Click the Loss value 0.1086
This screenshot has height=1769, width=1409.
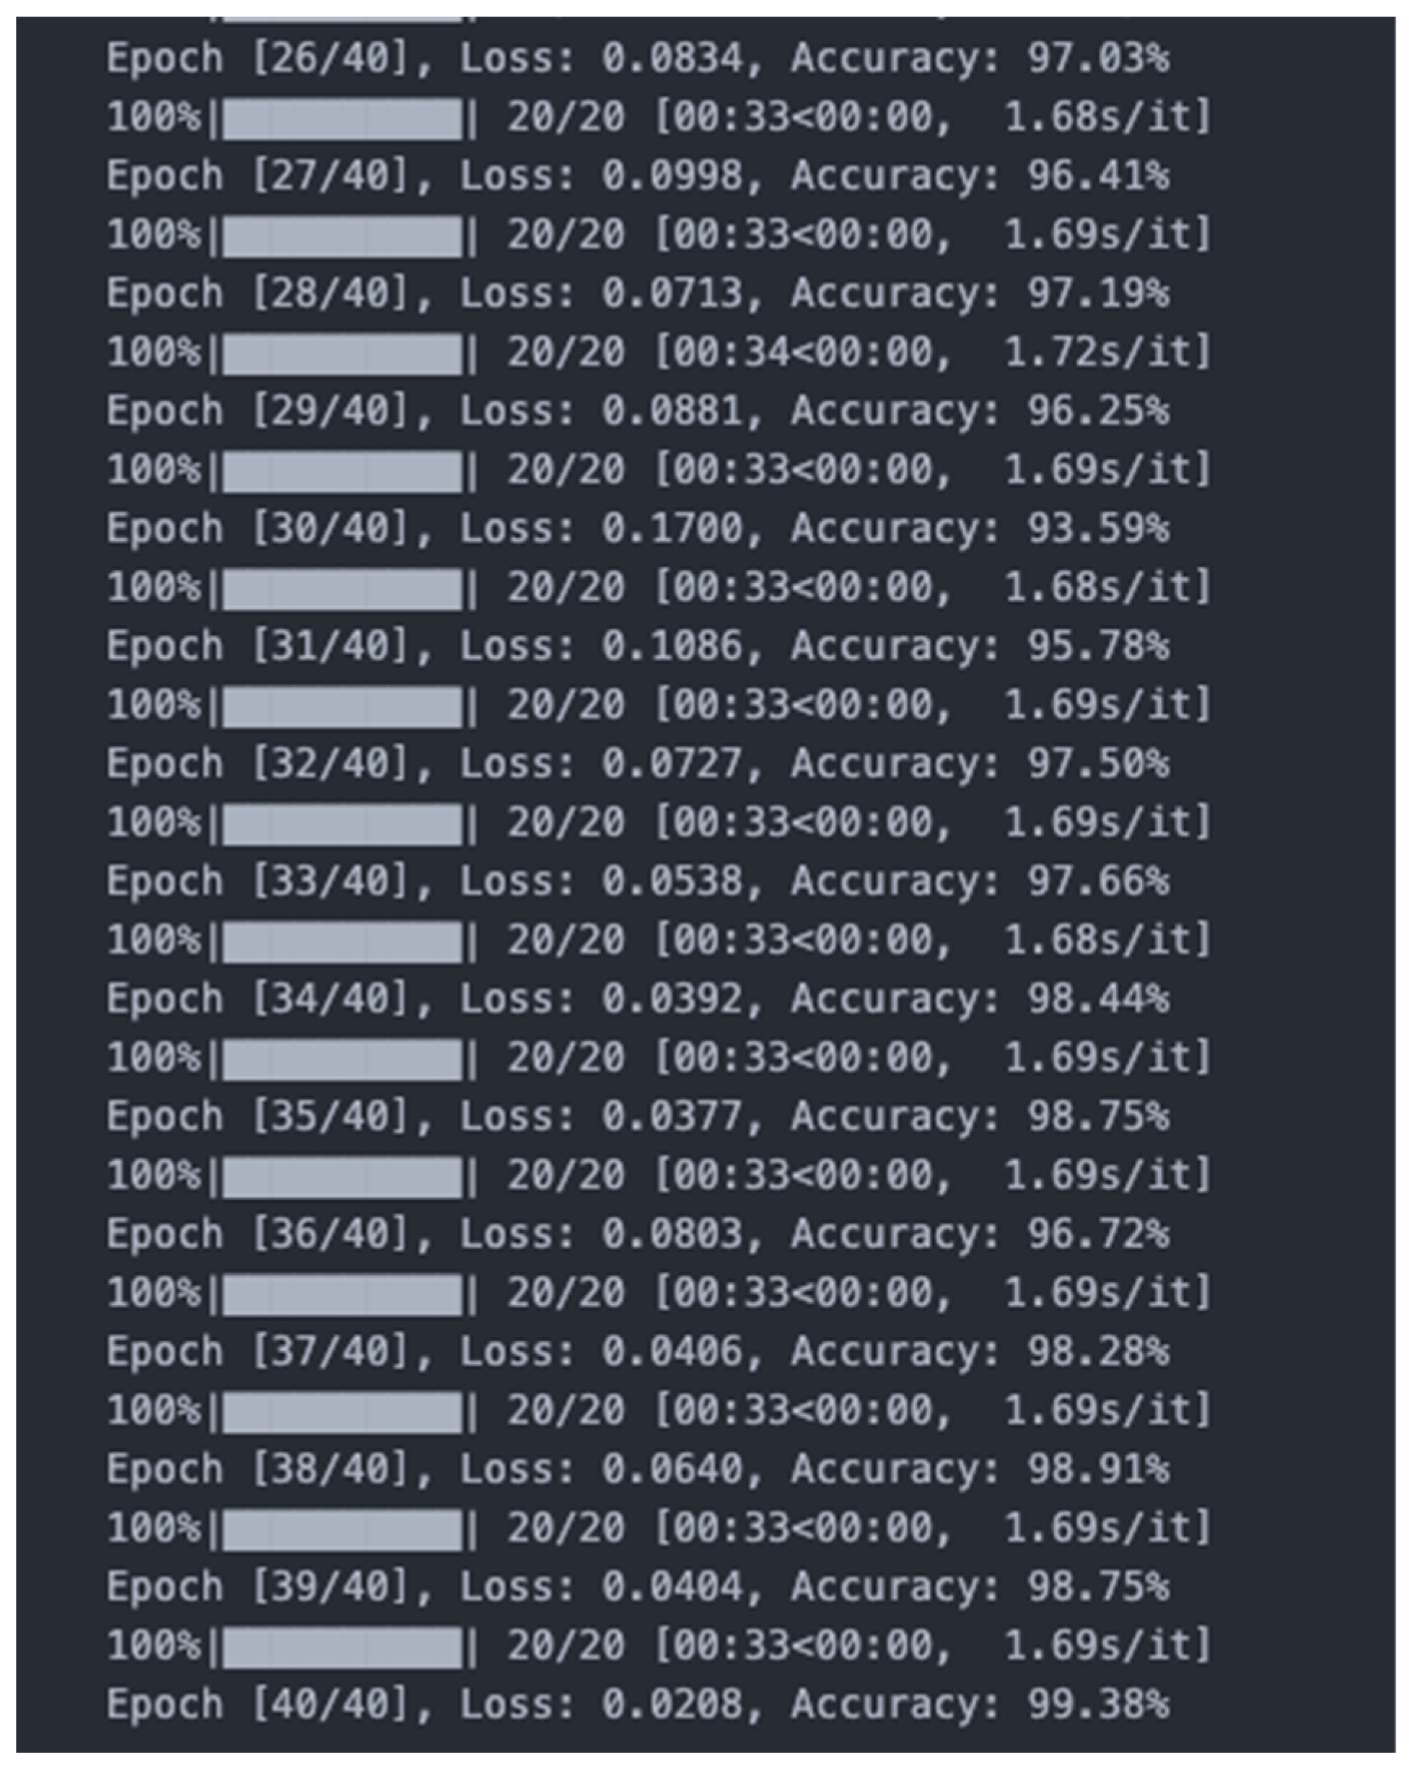click(x=671, y=646)
